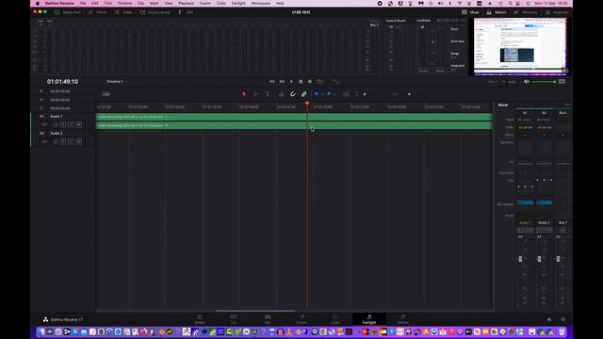Solo the Audio 2 track

pyautogui.click(x=71, y=141)
